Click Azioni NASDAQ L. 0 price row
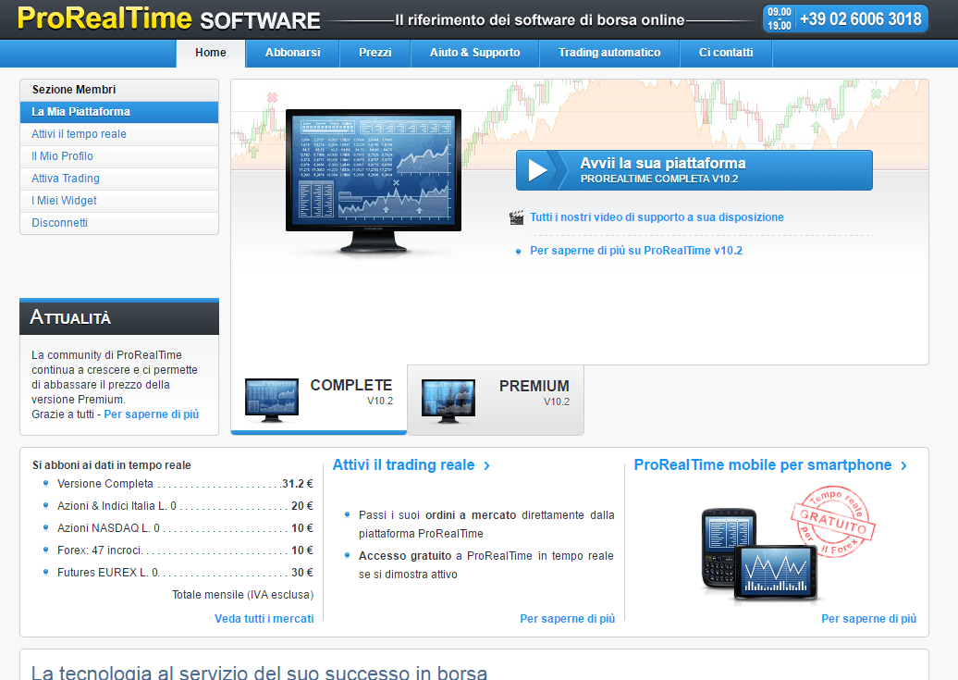 pos(178,527)
